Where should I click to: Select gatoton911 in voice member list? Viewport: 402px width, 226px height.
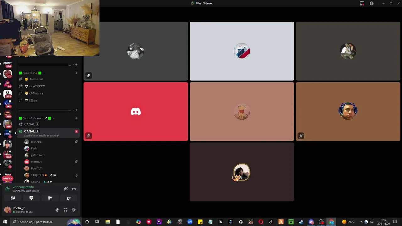tap(51, 155)
